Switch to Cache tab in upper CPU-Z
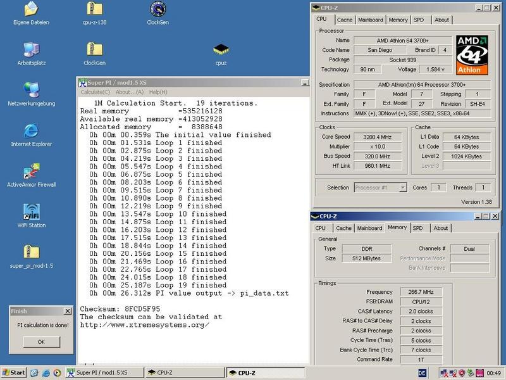Screen dimensions: 506x380 tap(345, 20)
